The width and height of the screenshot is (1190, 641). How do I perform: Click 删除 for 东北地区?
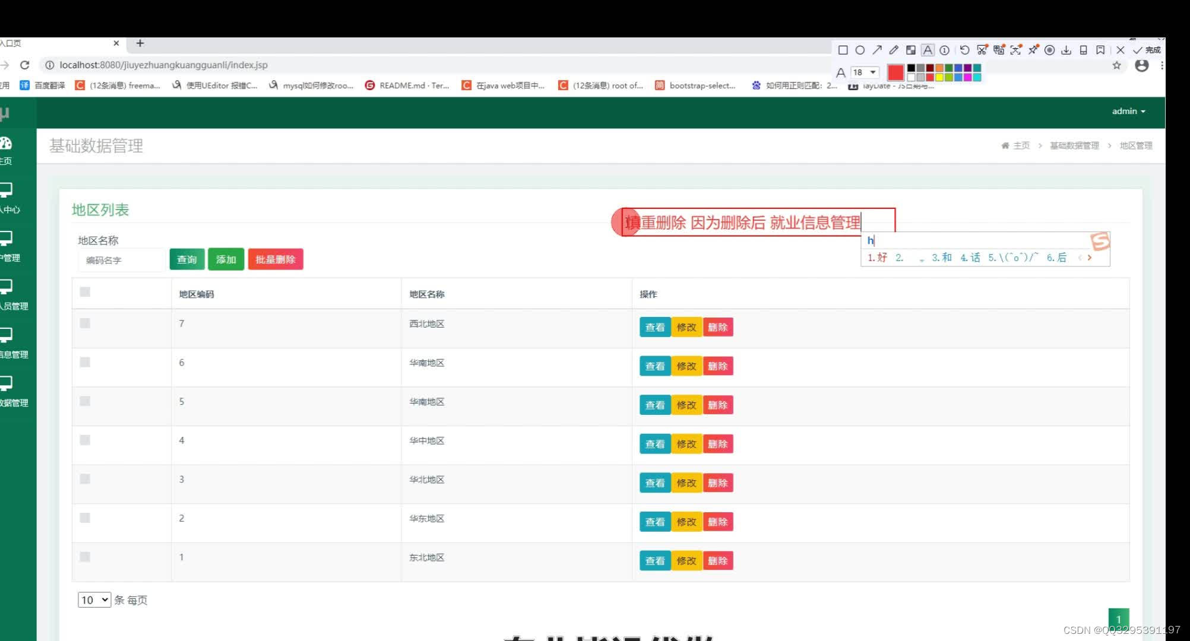pyautogui.click(x=718, y=561)
